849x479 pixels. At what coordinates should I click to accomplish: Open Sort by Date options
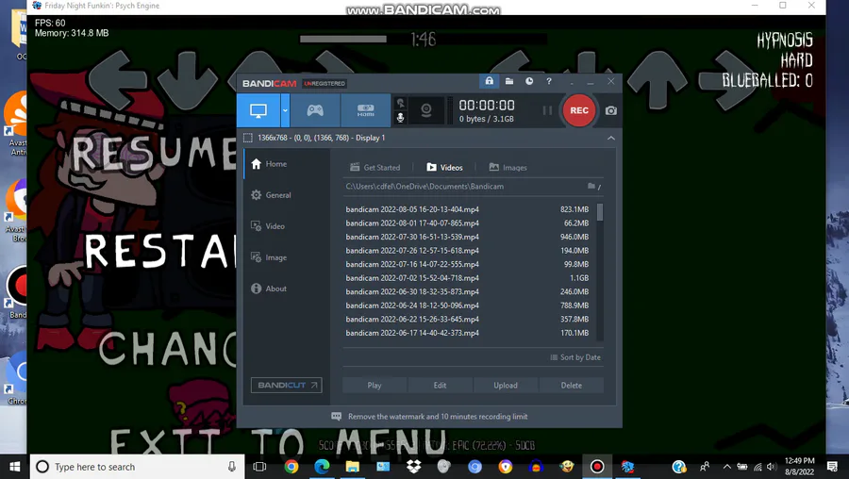pyautogui.click(x=575, y=357)
